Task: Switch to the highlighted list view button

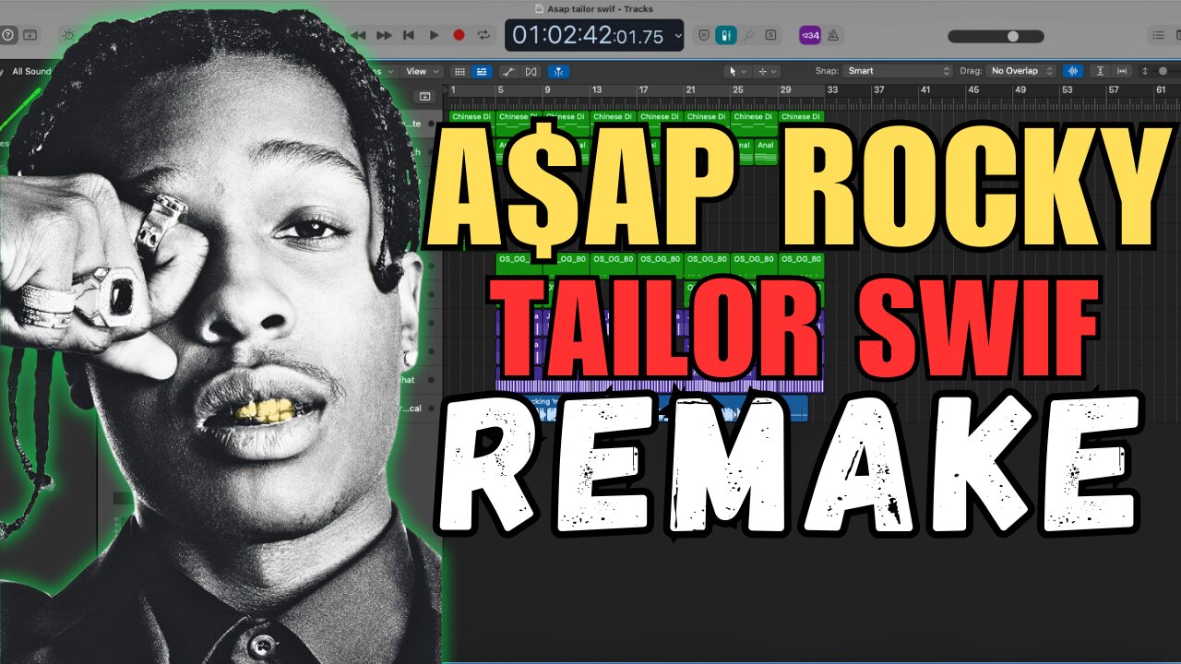Action: pos(482,71)
